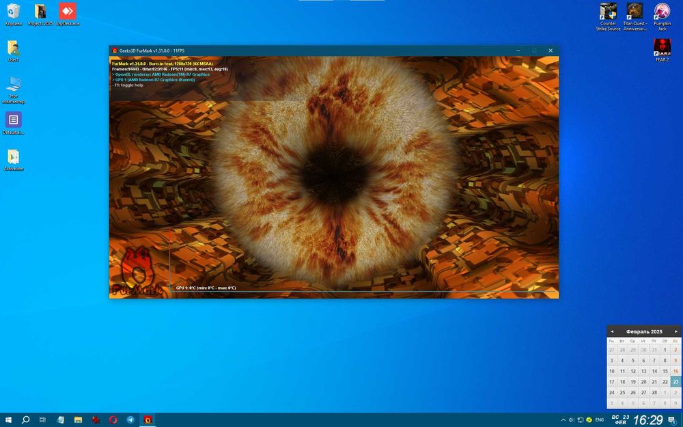Open the notification center icon
Viewport: 683px width, 427px height.
pyautogui.click(x=672, y=420)
